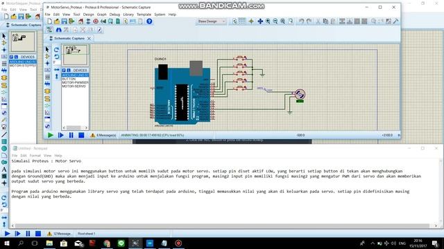The width and height of the screenshot is (444, 249).
Task: Select ARDUINO UNO device in front window list
Action: tap(75, 75)
